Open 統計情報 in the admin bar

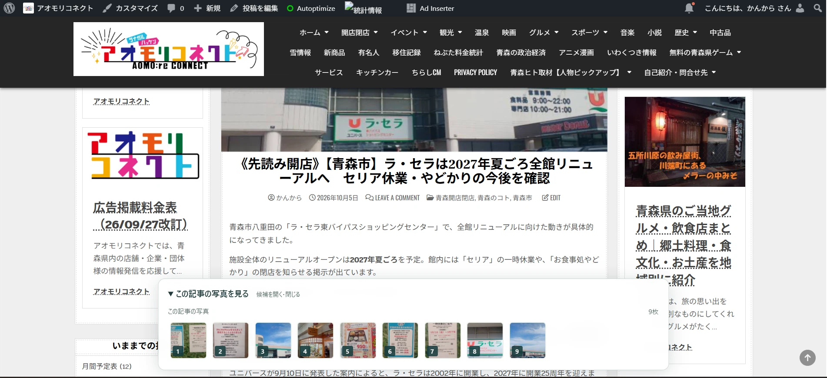click(363, 8)
